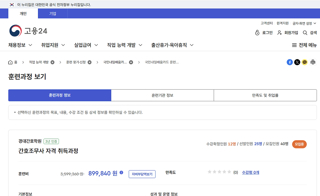The image size is (320, 196).
Task: Expand the 실업급여 menu
Action: [86, 45]
